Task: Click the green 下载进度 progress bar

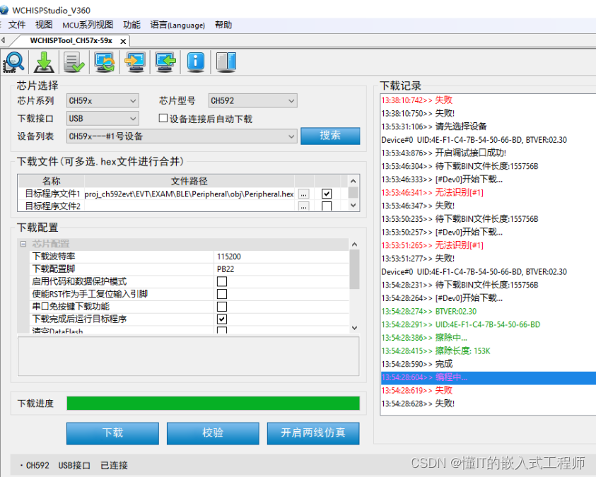Action: click(214, 404)
